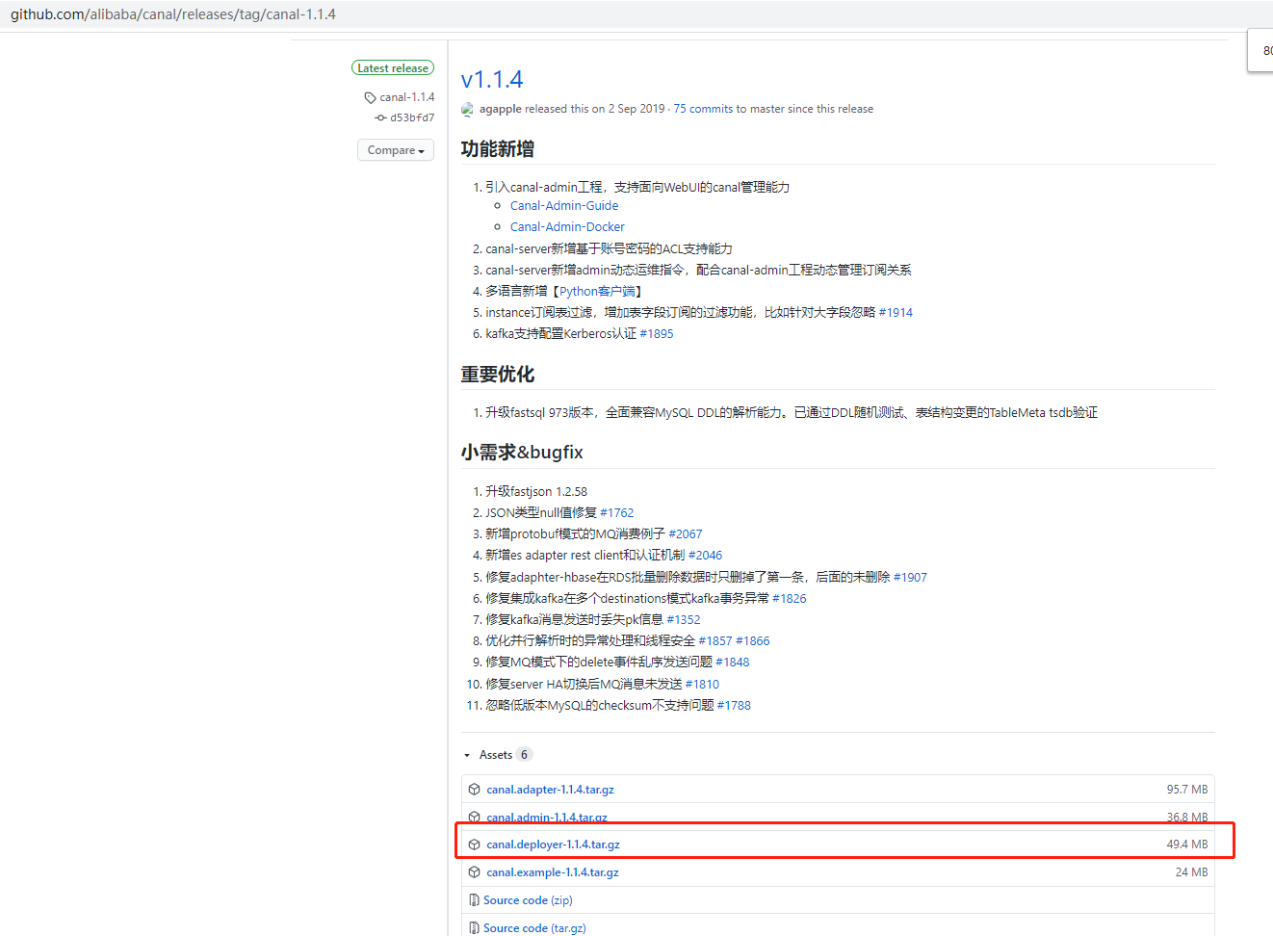Click the zip file icon for Source code (zip)

click(x=474, y=900)
